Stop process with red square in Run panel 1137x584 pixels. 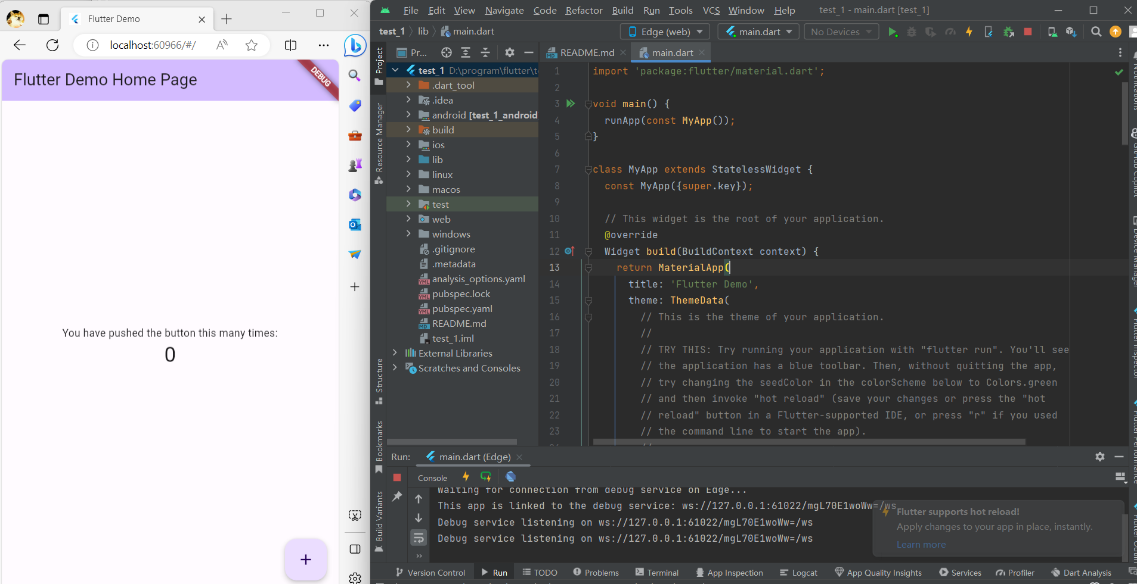click(397, 477)
